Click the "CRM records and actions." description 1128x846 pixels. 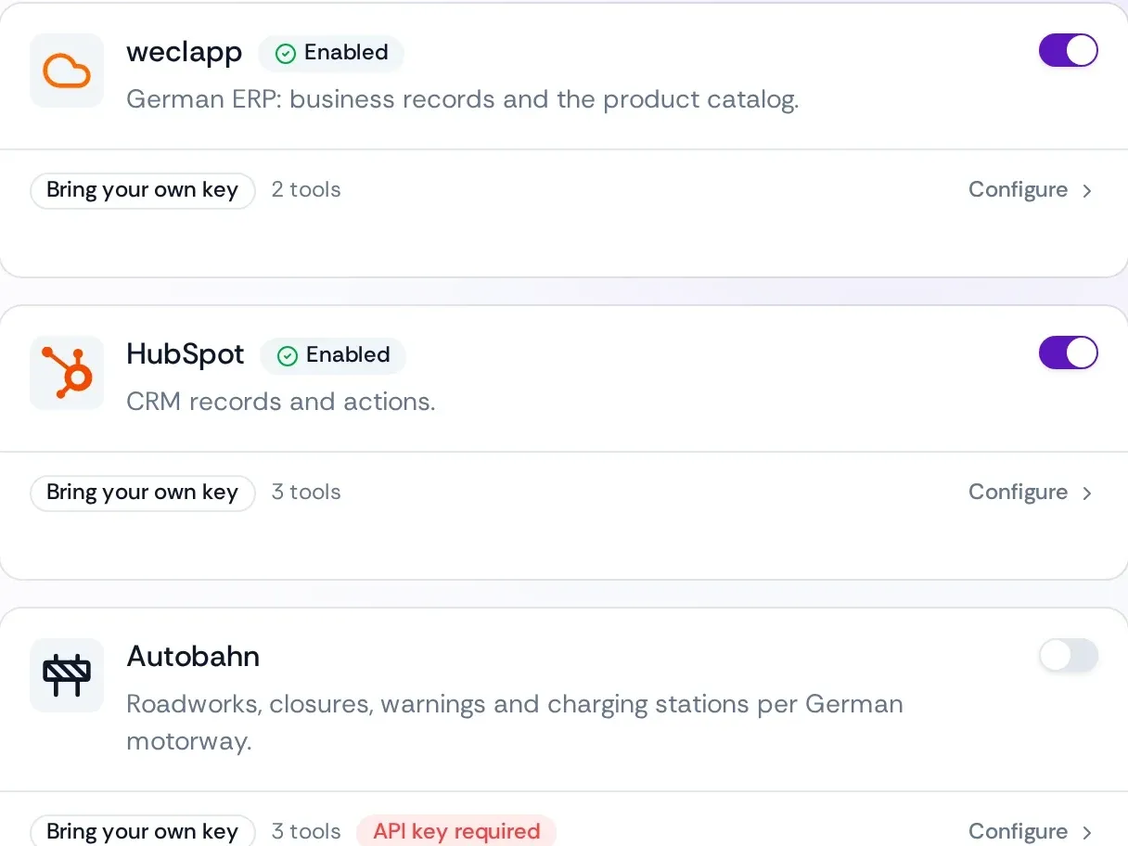click(x=281, y=402)
